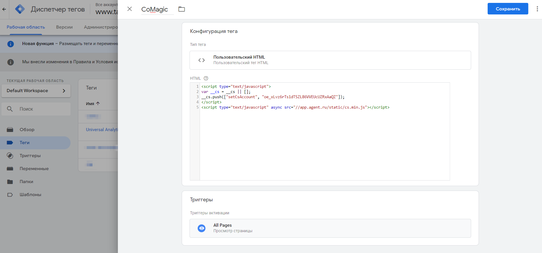Click the Конфигурация тега heading
The image size is (542, 253).
214,31
